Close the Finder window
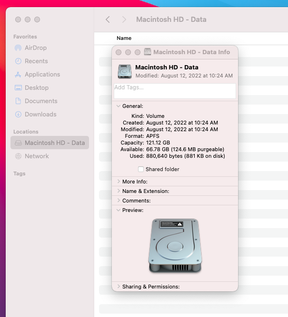The height and width of the screenshot is (317, 288). coord(18,19)
